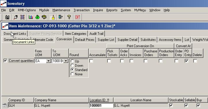Click the Location ID column header
Viewport: 208px width, 109px height.
coord(101,100)
